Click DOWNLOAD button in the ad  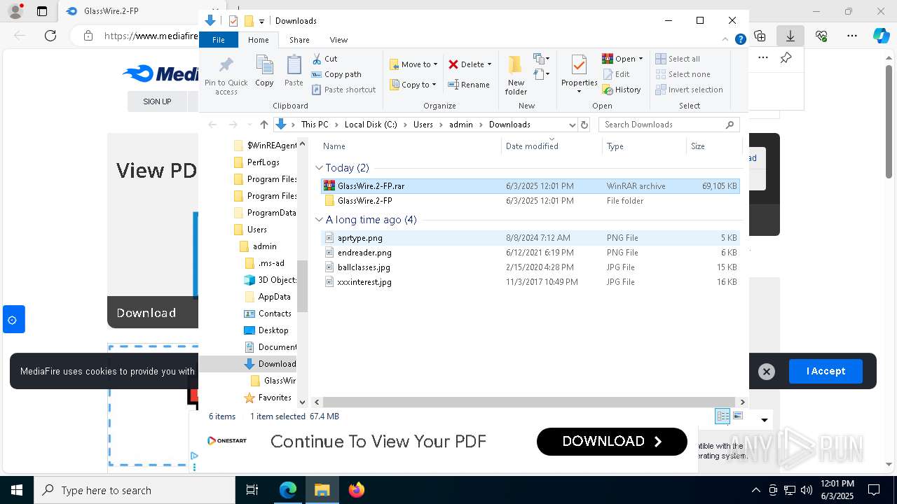(x=612, y=442)
